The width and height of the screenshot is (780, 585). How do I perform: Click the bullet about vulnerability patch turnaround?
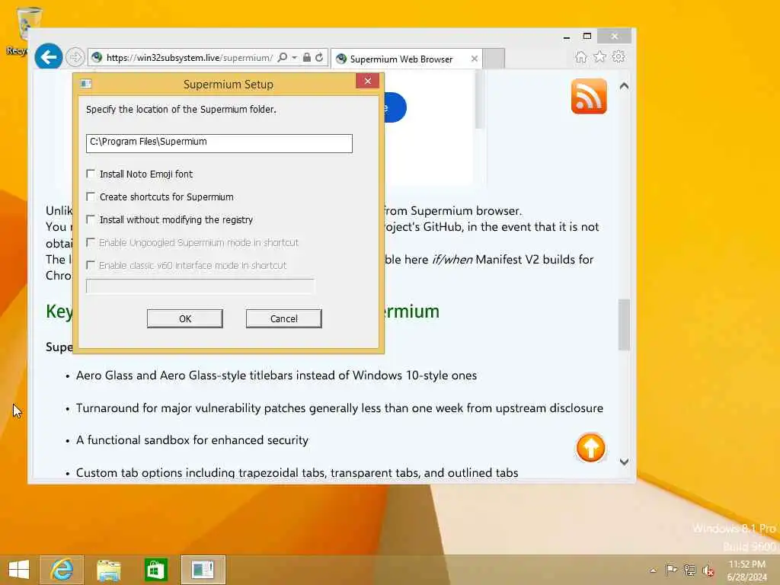[339, 408]
